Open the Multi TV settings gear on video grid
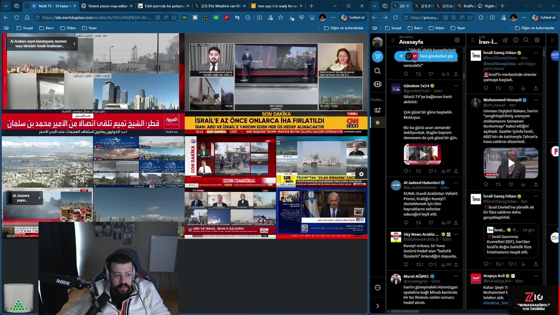The height and width of the screenshot is (315, 560). click(x=361, y=174)
